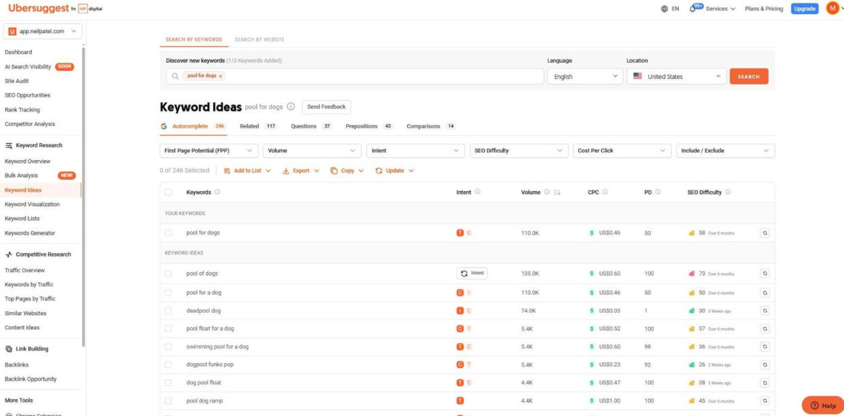Sort by Volume using sort icon
The image size is (844, 416).
coord(557,192)
